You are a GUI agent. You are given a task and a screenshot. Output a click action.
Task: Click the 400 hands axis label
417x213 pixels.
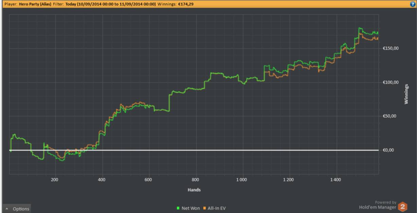click(101, 179)
